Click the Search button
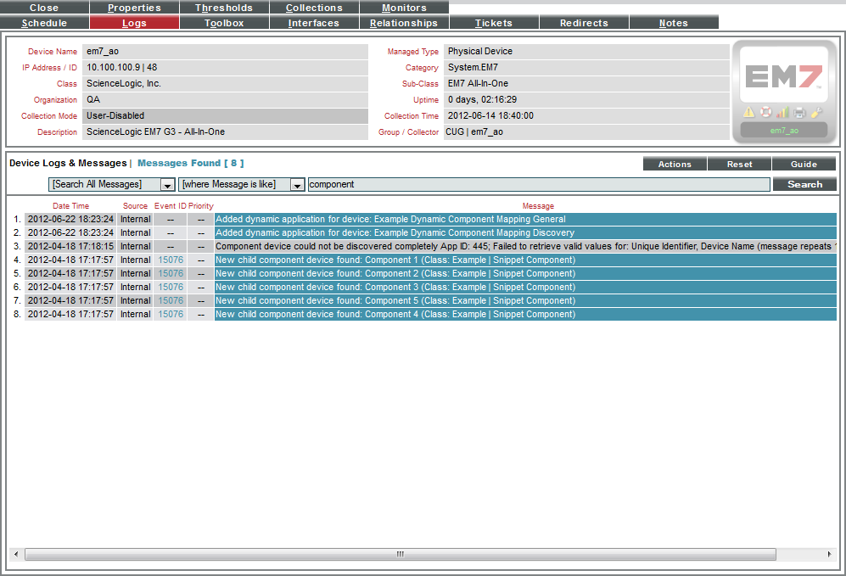 coord(804,184)
